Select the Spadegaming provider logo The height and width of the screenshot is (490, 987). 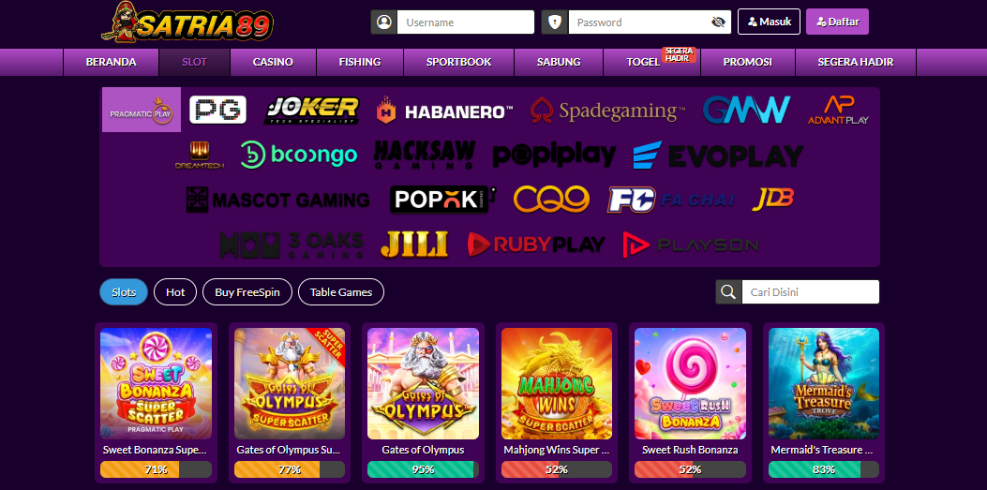[607, 110]
